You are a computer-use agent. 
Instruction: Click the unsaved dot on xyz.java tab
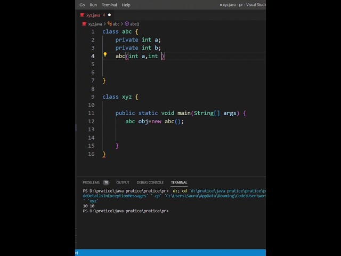[109, 15]
